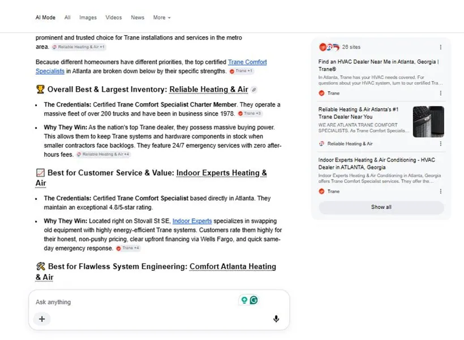
Task: Open the Trane Comfort Specialists link
Action: (x=247, y=62)
